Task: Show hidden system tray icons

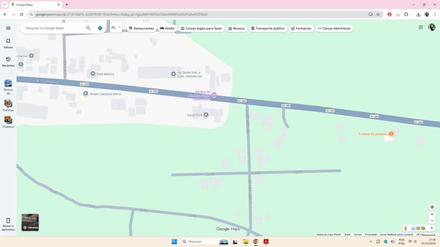Action: tap(370, 242)
